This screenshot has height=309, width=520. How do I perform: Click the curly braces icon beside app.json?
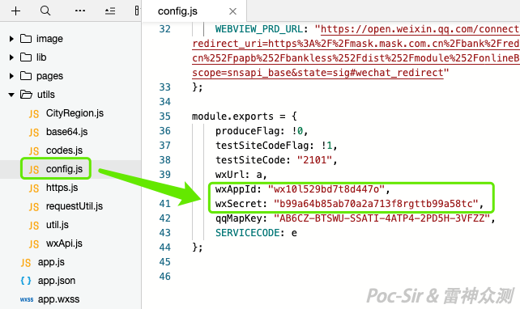26,281
